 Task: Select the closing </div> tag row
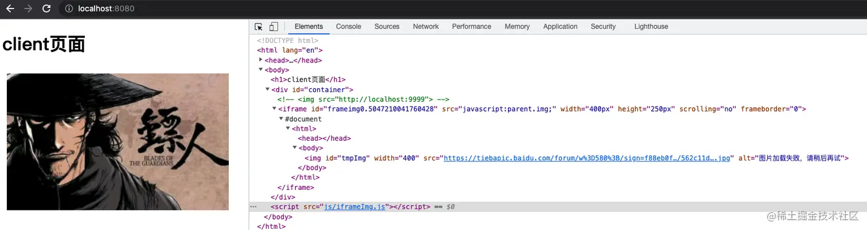[283, 197]
